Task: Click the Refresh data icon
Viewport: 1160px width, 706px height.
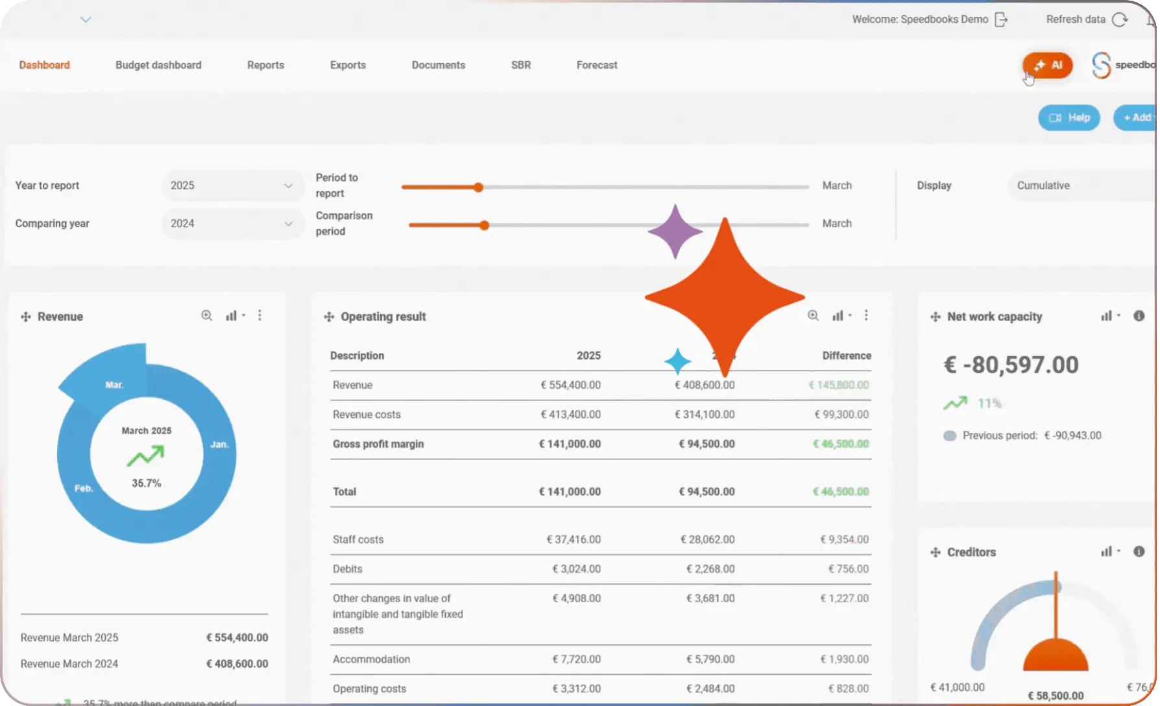Action: click(x=1120, y=19)
